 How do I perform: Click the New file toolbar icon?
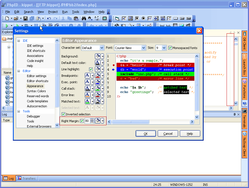(x=7, y=18)
